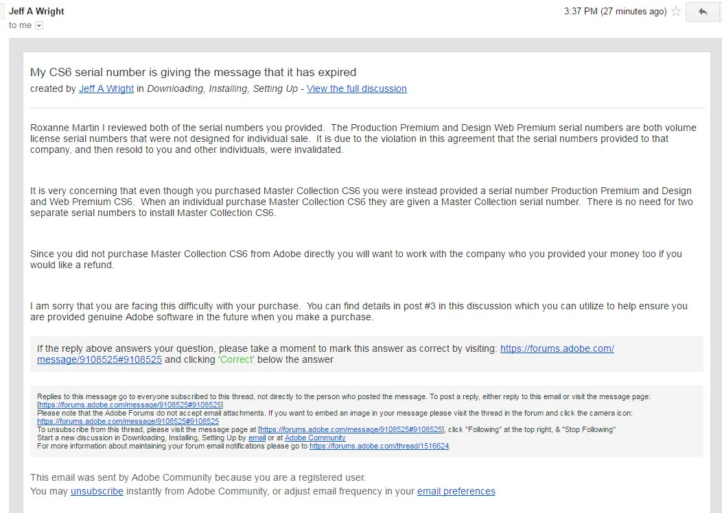Click the timestamp 3:37 PM (27 minutes ago)
This screenshot has width=722, height=513.
coord(615,12)
